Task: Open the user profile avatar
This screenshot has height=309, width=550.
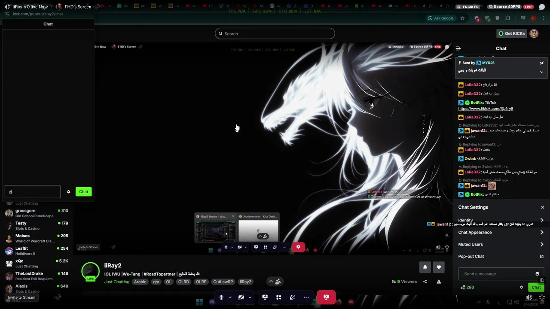Action: (x=534, y=33)
